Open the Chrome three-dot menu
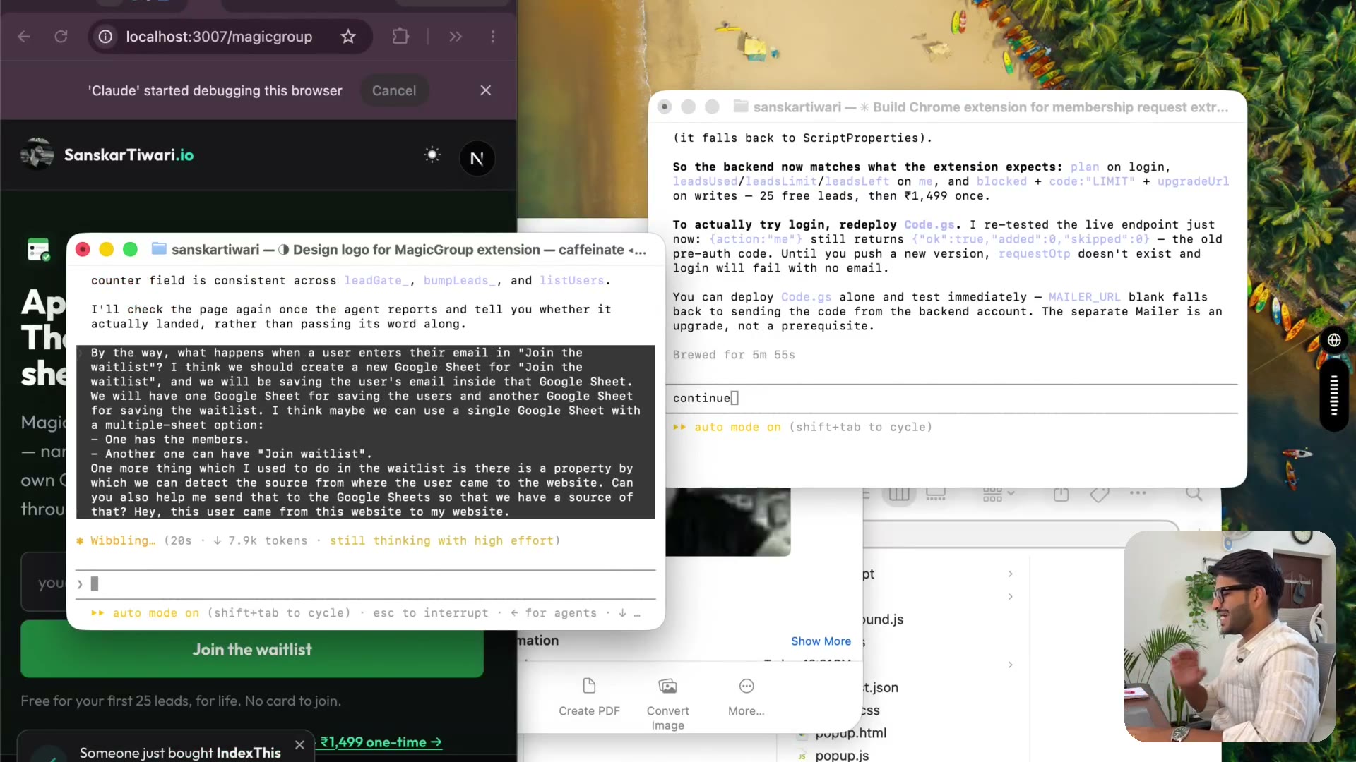 [x=493, y=37]
